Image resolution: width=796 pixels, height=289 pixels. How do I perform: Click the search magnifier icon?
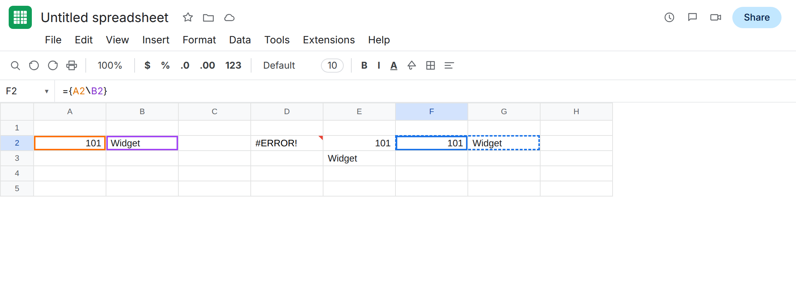click(x=15, y=65)
